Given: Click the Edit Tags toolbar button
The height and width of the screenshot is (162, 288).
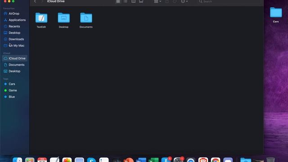Looking at the screenshot, I should point(175,1).
